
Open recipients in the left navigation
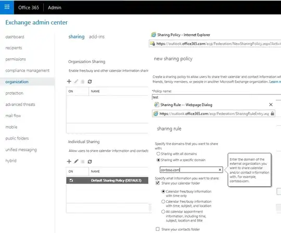(14, 48)
